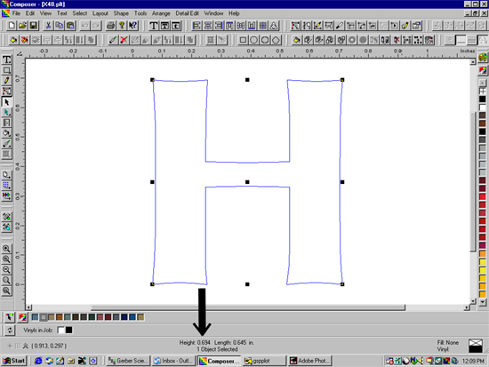Click the Save floppy disk icon
This screenshot has height=367, width=489.
pyautogui.click(x=34, y=26)
